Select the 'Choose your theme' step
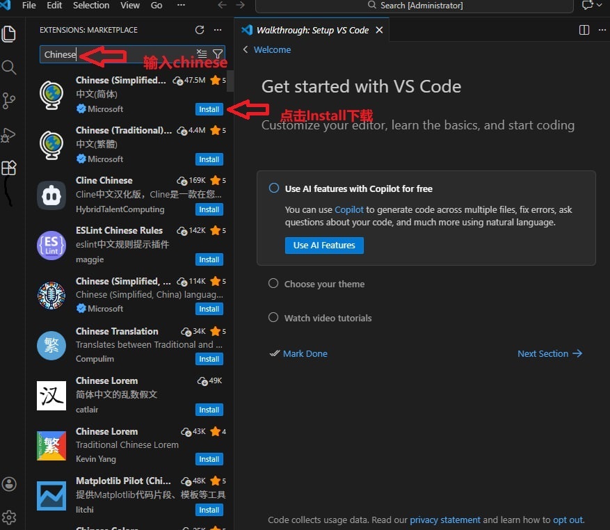Viewport: 610px width, 530px height. [x=324, y=284]
